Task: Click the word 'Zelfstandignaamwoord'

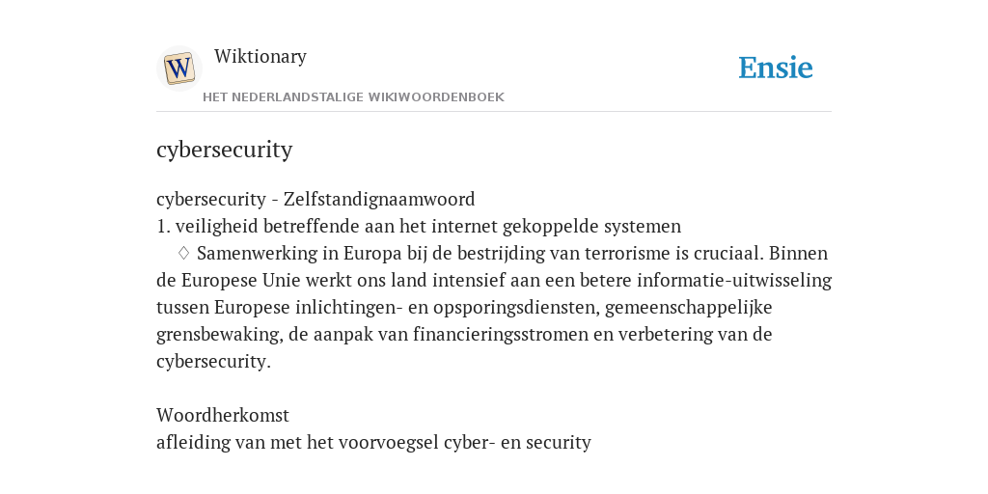Action: coord(379,199)
